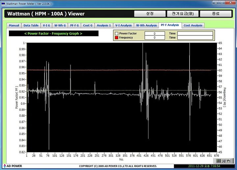Select the Cost G tab

tap(88, 26)
